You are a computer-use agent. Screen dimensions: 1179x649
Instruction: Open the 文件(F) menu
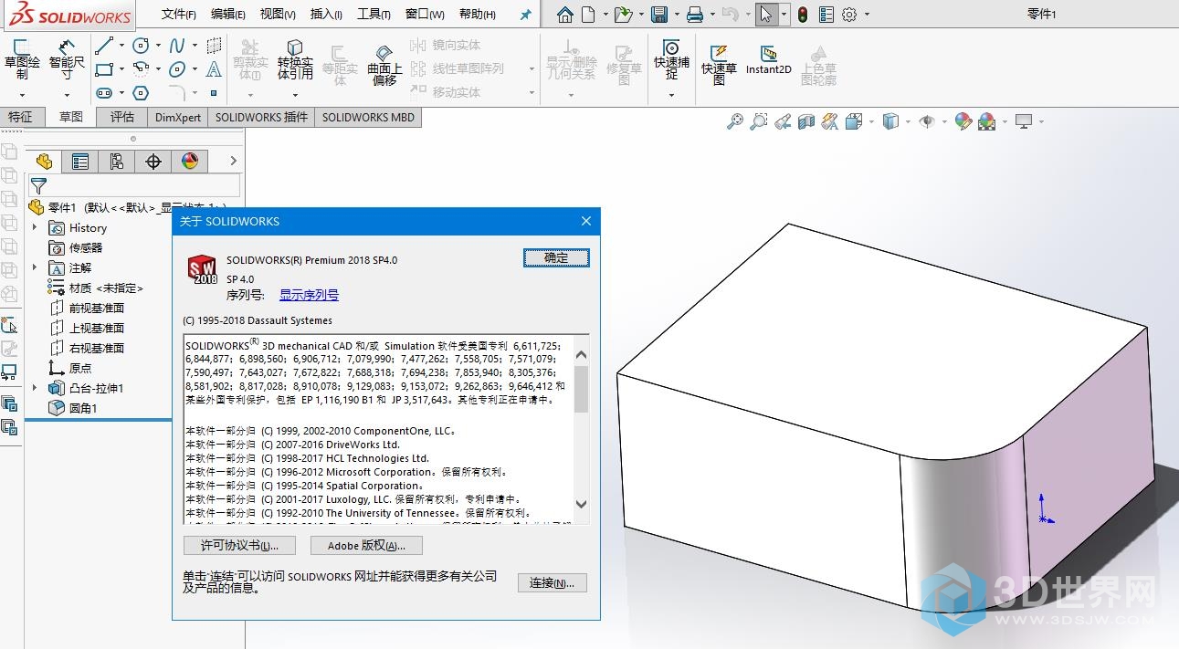click(x=179, y=15)
